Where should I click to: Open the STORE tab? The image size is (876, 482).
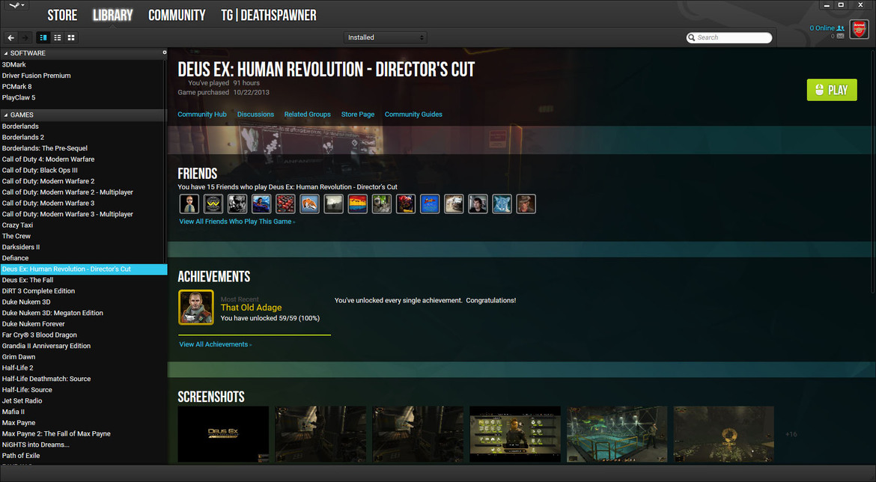62,15
